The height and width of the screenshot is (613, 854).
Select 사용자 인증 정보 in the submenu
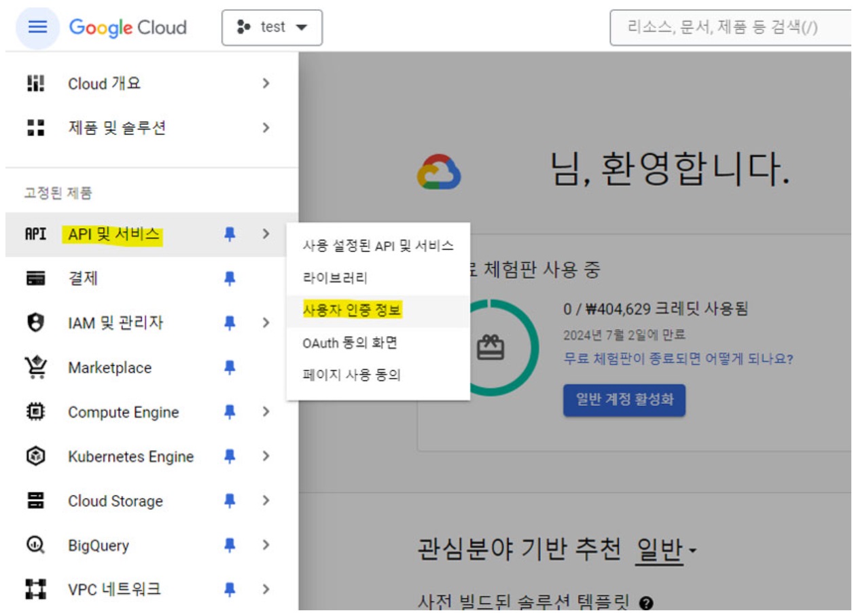tap(378, 311)
